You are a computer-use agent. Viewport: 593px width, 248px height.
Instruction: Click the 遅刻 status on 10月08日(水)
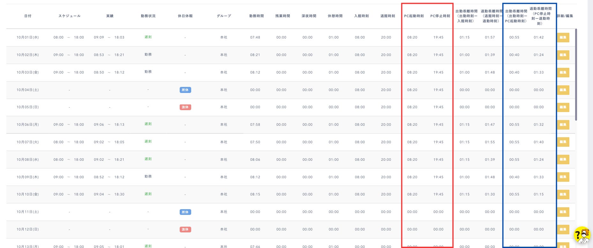point(148,159)
